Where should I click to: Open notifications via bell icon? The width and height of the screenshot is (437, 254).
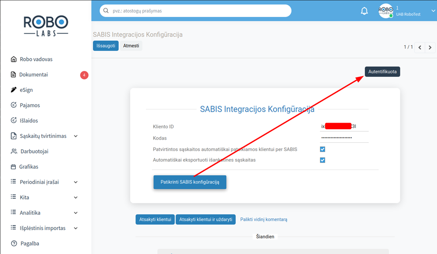click(x=364, y=11)
